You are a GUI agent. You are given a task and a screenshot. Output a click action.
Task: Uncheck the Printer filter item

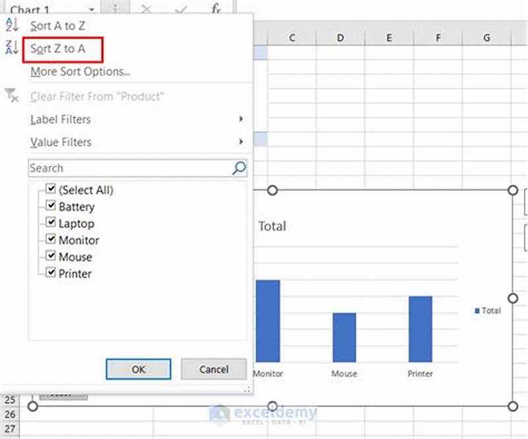coord(51,273)
